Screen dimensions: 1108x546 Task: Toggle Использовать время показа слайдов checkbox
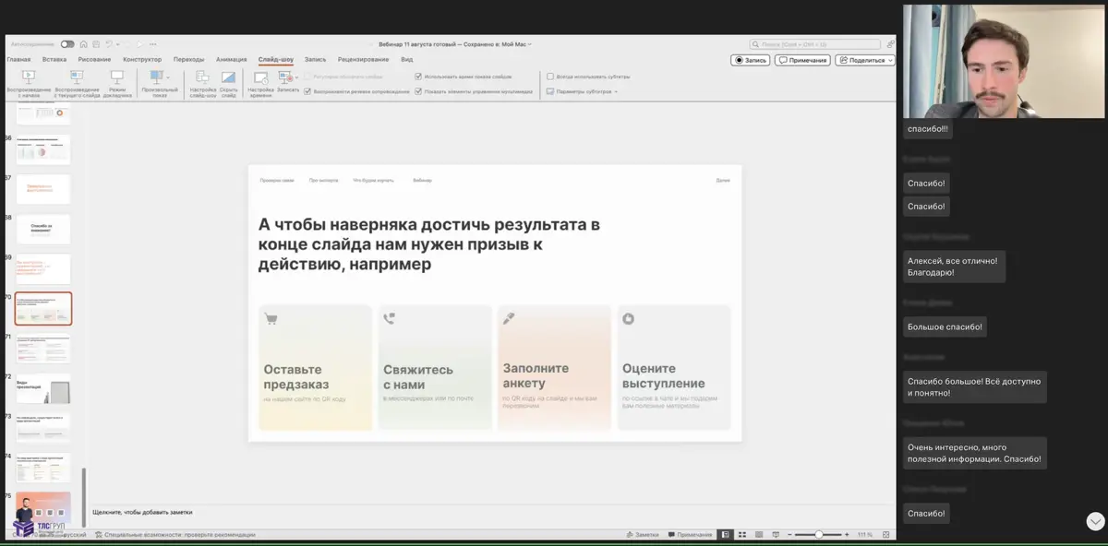tap(418, 77)
